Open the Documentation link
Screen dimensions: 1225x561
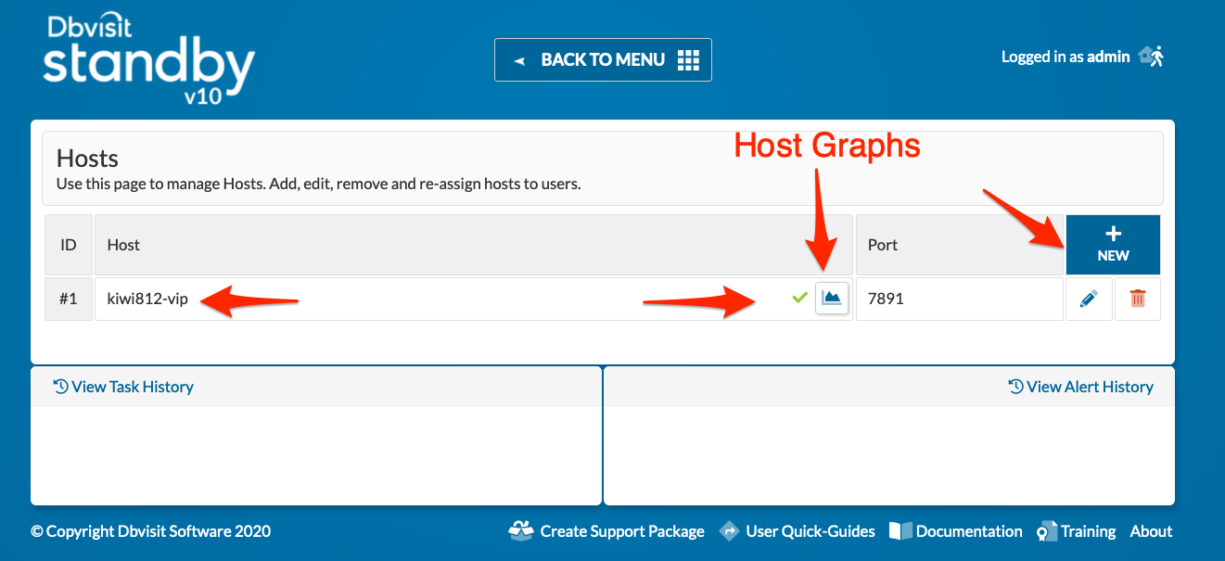tap(956, 531)
